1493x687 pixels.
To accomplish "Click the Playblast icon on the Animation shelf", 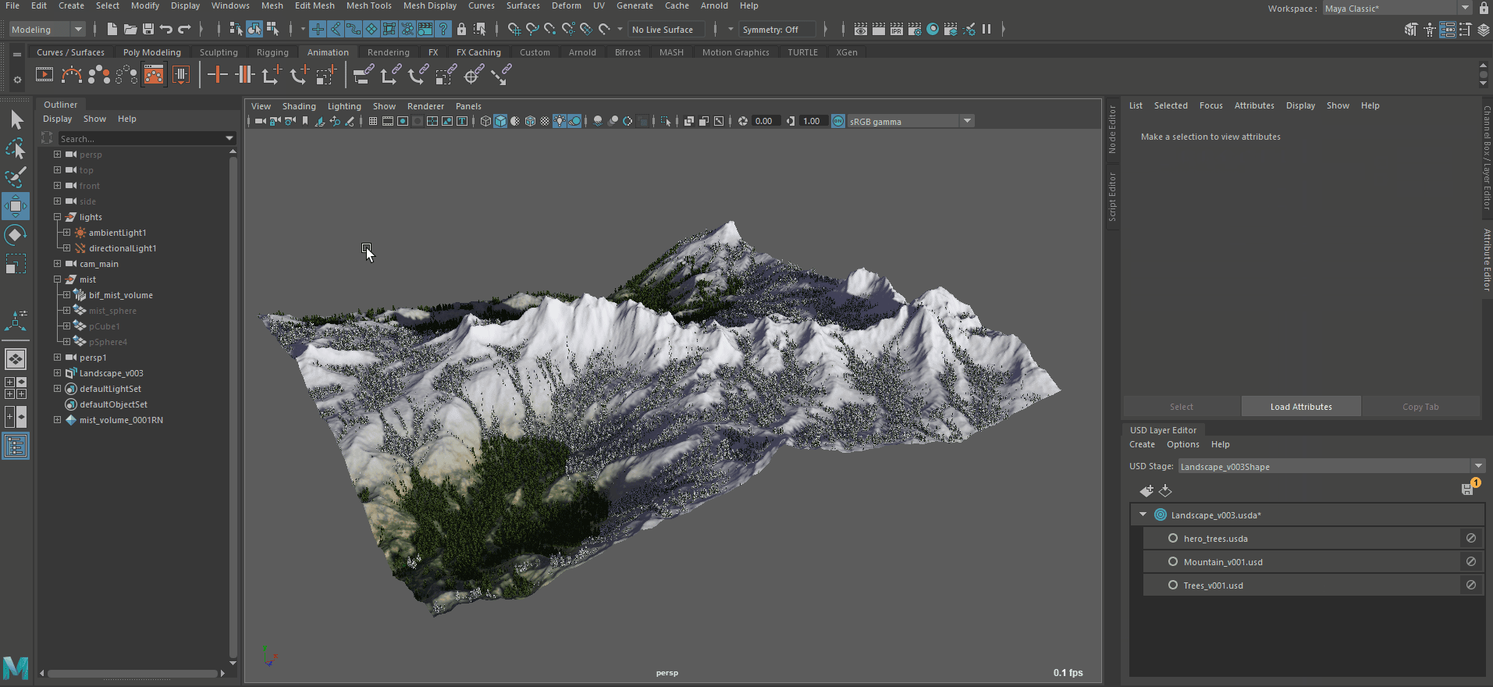I will pyautogui.click(x=44, y=75).
